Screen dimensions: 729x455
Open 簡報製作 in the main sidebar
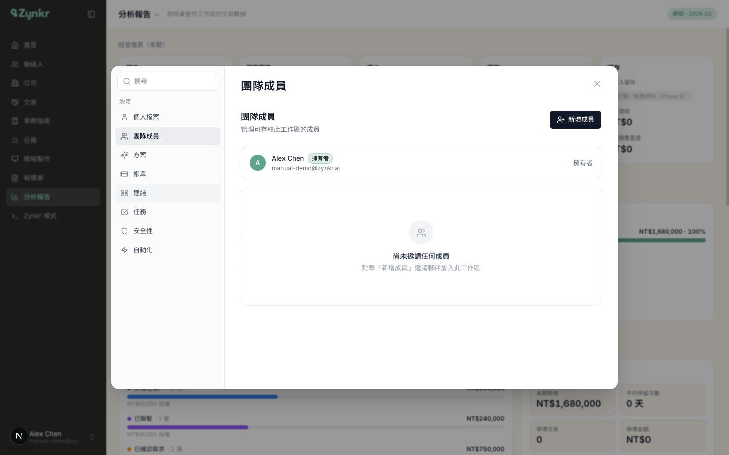pyautogui.click(x=53, y=159)
